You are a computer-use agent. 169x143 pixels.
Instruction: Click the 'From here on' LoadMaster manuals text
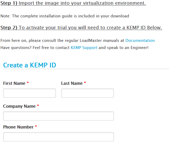(78, 41)
